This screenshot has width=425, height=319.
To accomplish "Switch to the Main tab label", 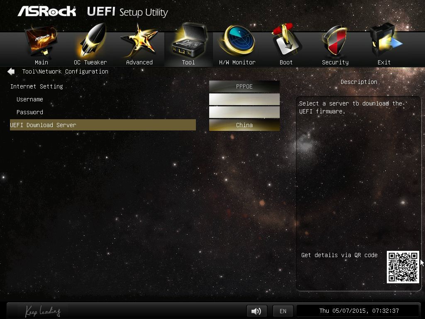I will pyautogui.click(x=42, y=62).
